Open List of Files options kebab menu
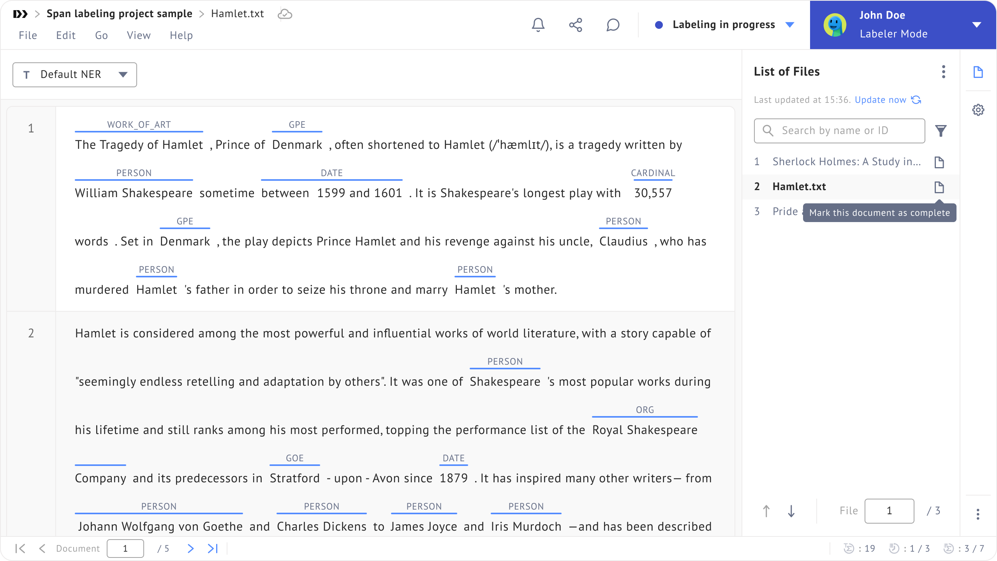Screen dimensions: 997x561 [943, 72]
